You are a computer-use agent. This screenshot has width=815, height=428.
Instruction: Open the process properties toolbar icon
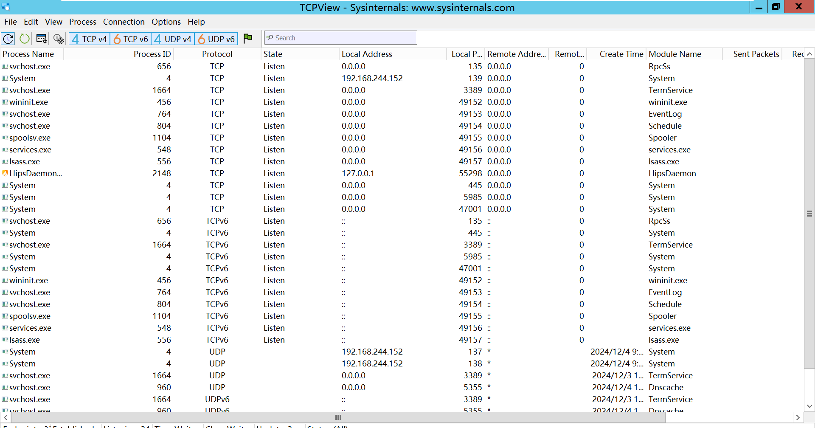pyautogui.click(x=42, y=39)
